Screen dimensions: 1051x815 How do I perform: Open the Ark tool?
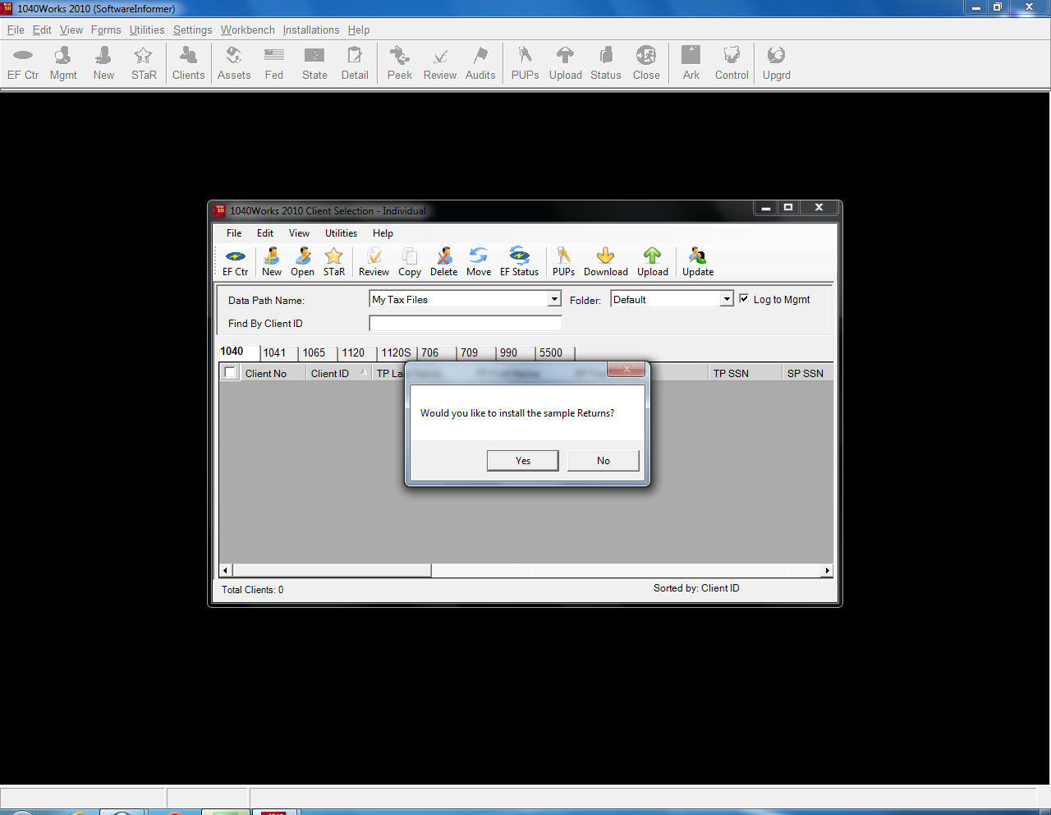[x=691, y=63]
